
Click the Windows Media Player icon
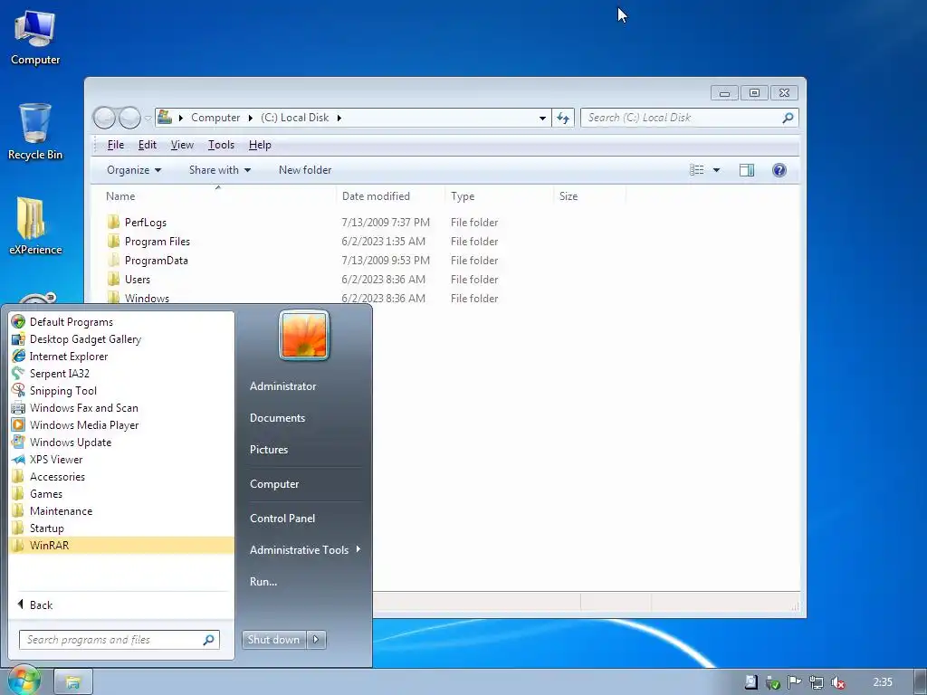(x=18, y=425)
